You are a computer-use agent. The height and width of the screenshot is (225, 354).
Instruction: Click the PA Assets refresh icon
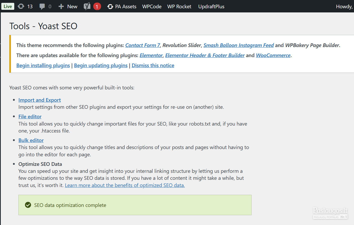click(x=110, y=6)
